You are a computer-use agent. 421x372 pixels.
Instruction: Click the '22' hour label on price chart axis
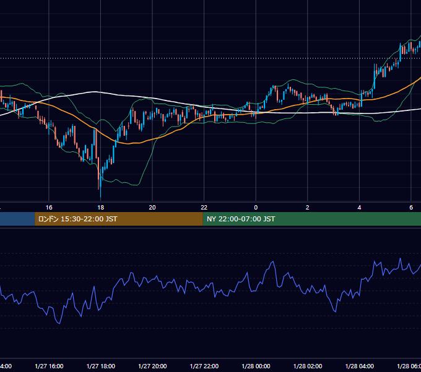coord(204,208)
